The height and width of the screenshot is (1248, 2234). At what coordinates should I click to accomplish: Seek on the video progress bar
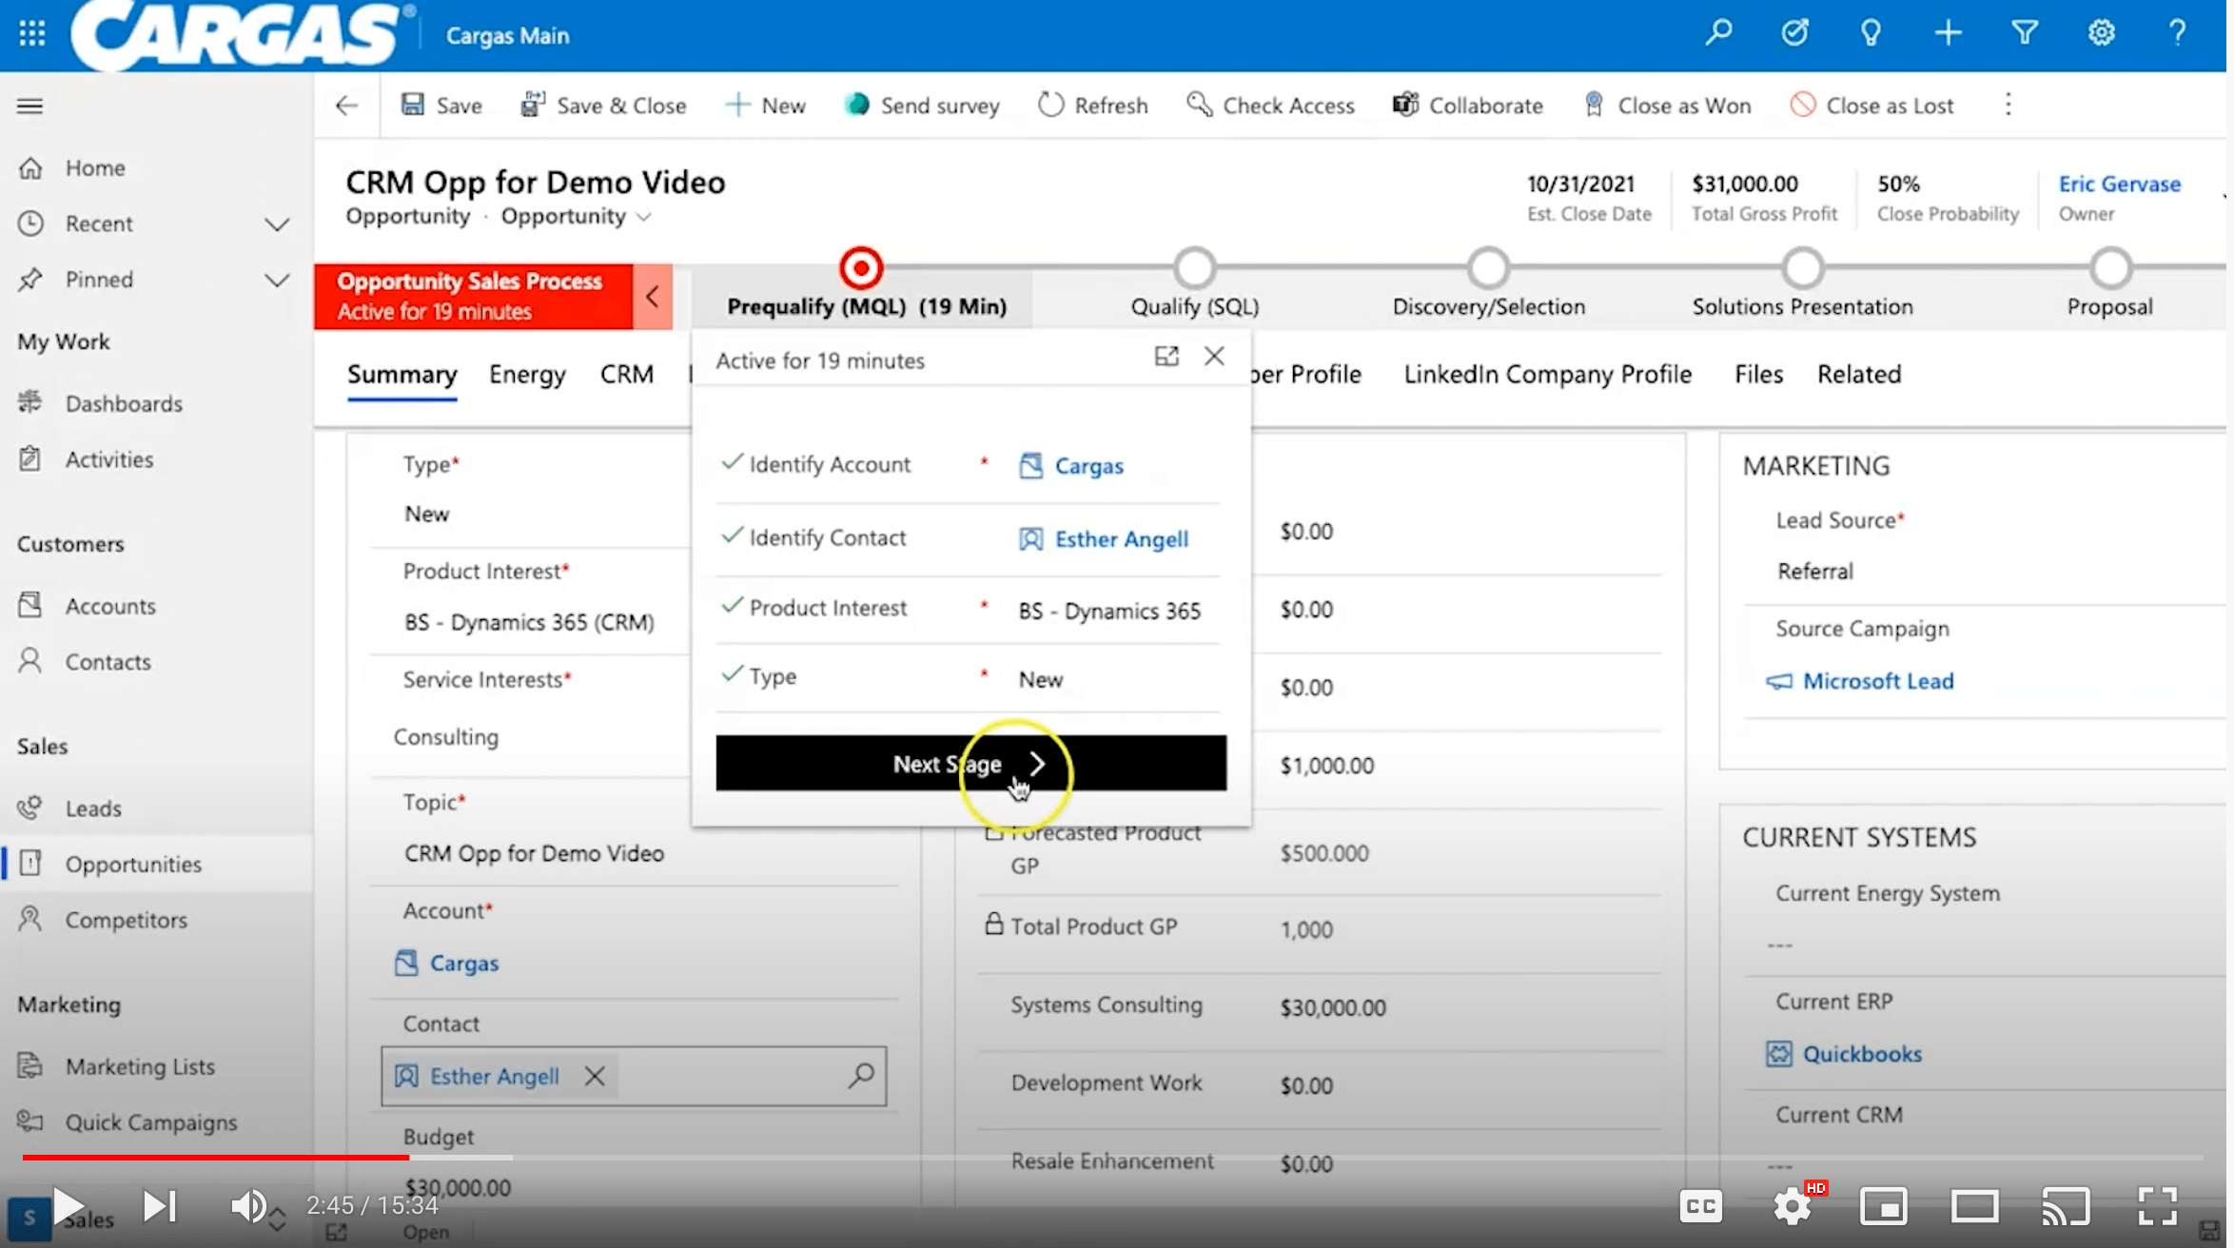tap(1113, 1158)
